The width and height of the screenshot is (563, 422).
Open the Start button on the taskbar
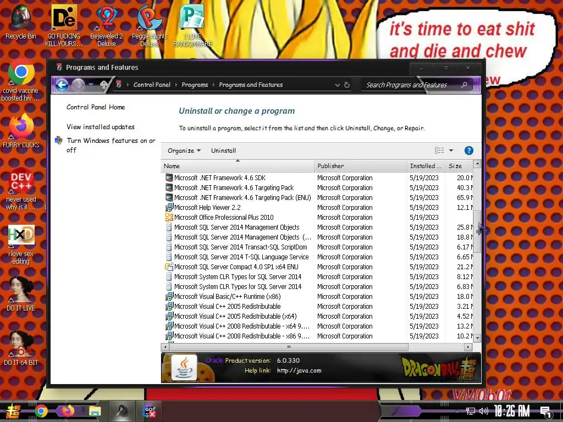13,411
